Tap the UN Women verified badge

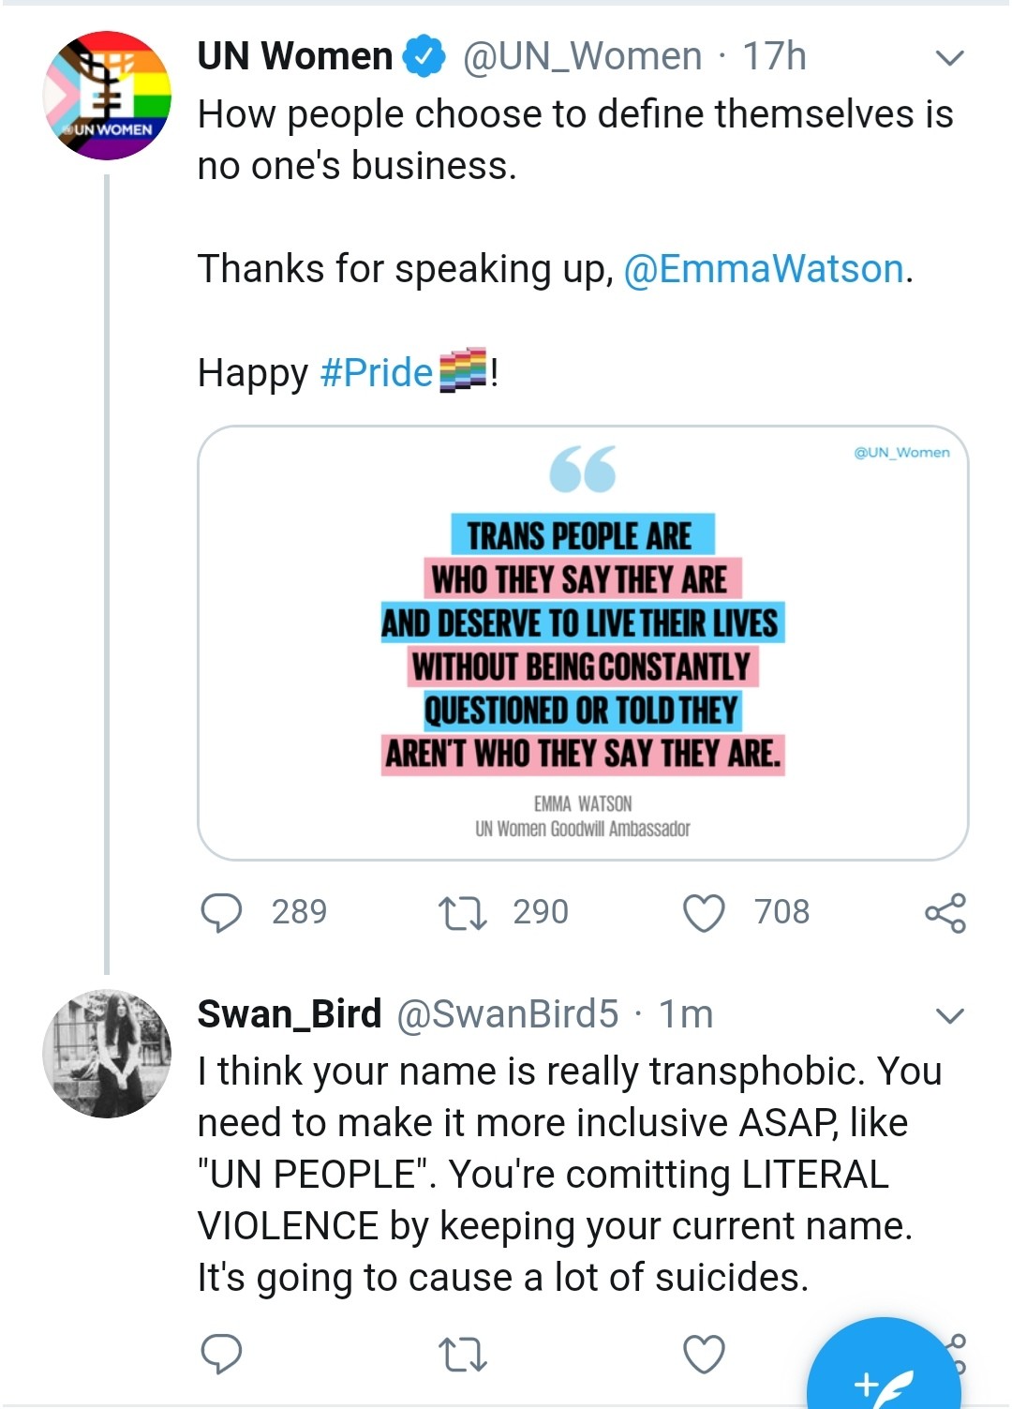424,57
